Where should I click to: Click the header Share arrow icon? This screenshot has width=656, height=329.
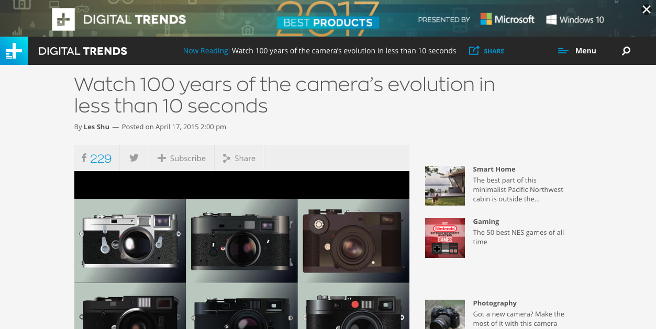[474, 50]
